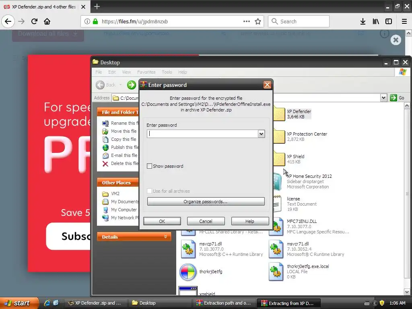
Task: Close the XP Defender.zip browser tab
Action: click(x=83, y=7)
